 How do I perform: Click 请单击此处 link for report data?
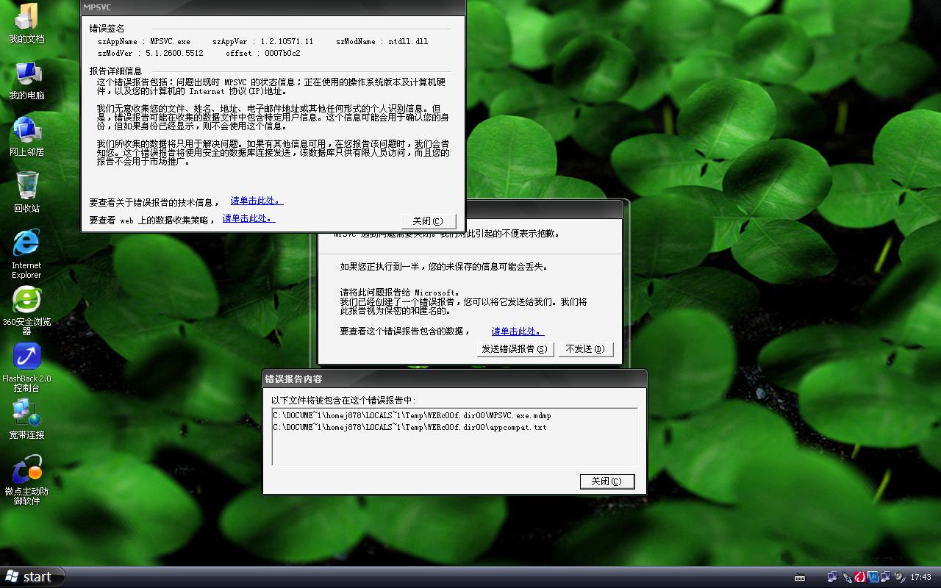[x=518, y=331]
